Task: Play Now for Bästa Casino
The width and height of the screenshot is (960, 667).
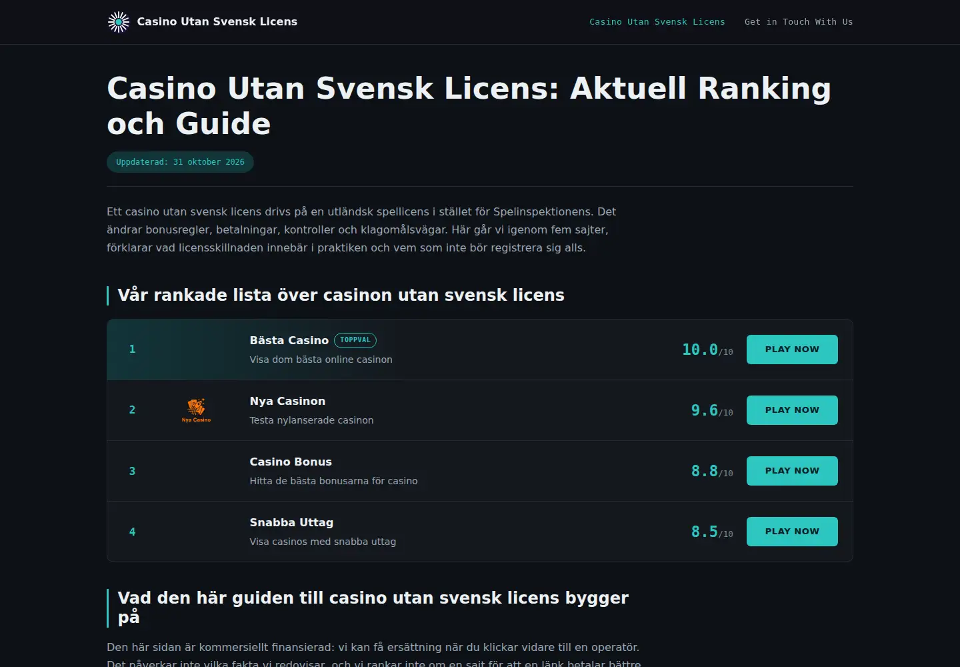Action: coord(792,350)
